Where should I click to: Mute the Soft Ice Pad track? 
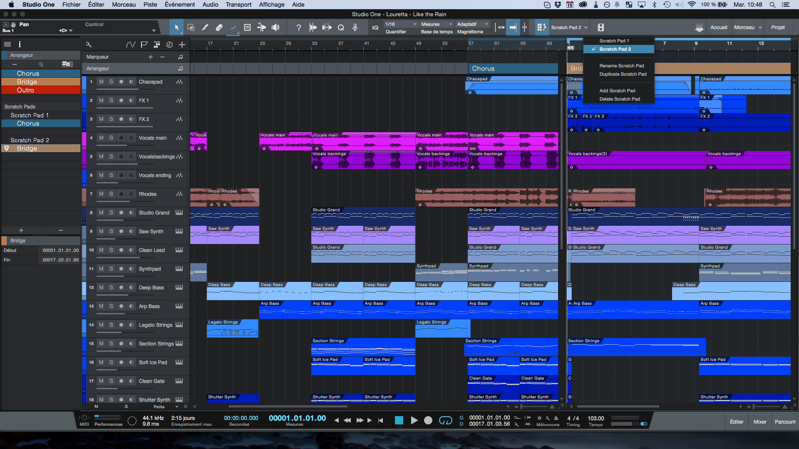101,363
